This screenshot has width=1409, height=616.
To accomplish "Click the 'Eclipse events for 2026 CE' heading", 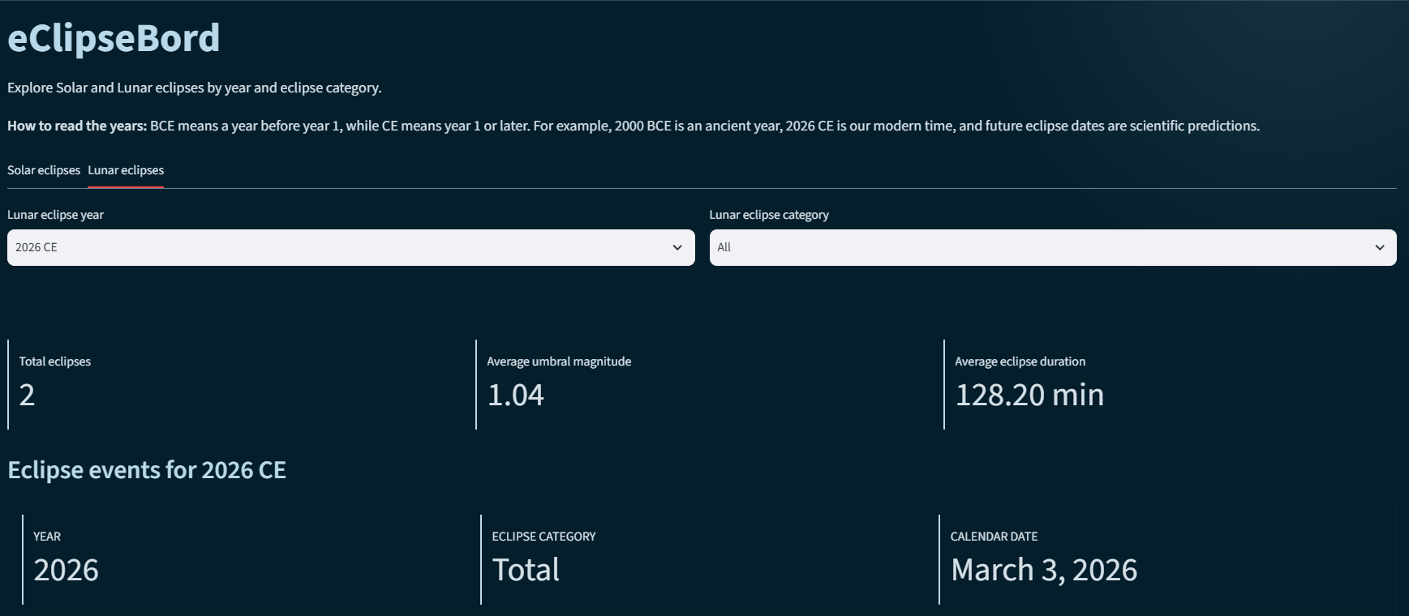I will (147, 470).
